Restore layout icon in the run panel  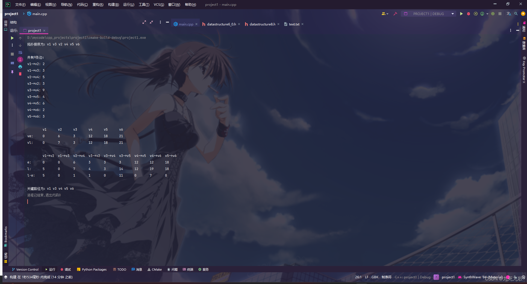point(12,63)
